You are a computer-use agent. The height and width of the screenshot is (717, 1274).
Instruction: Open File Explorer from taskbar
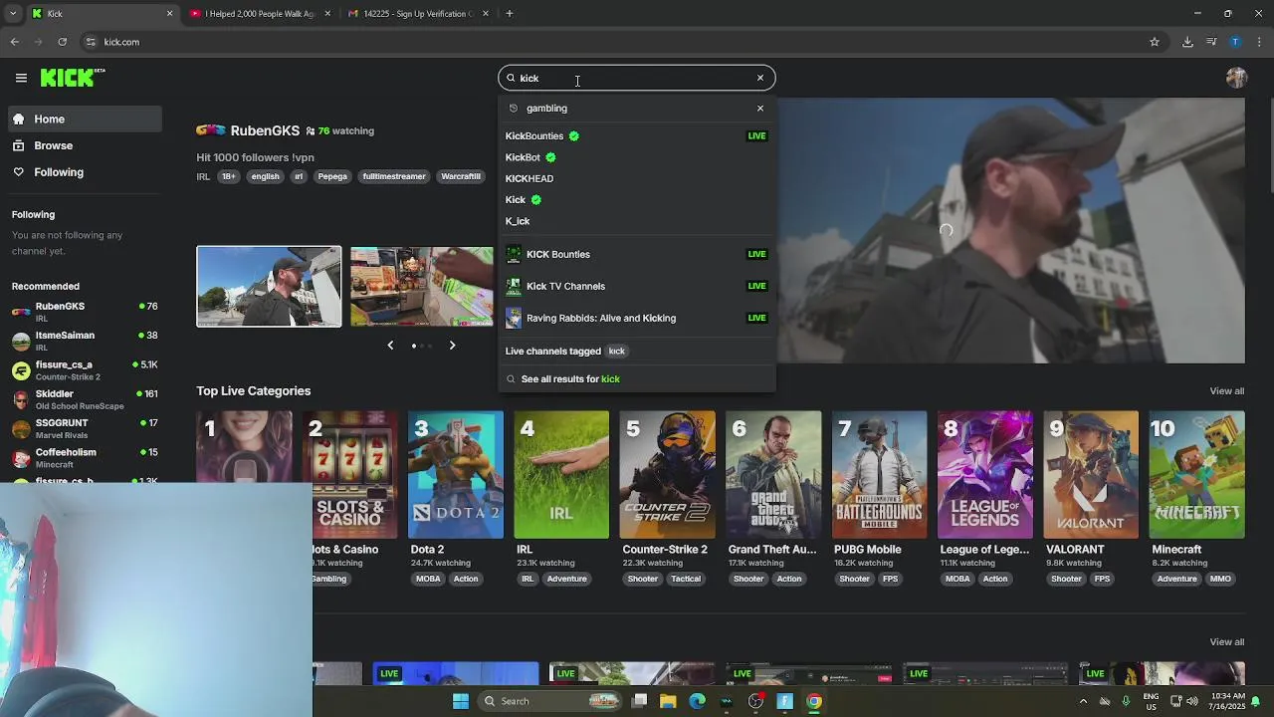coord(668,701)
